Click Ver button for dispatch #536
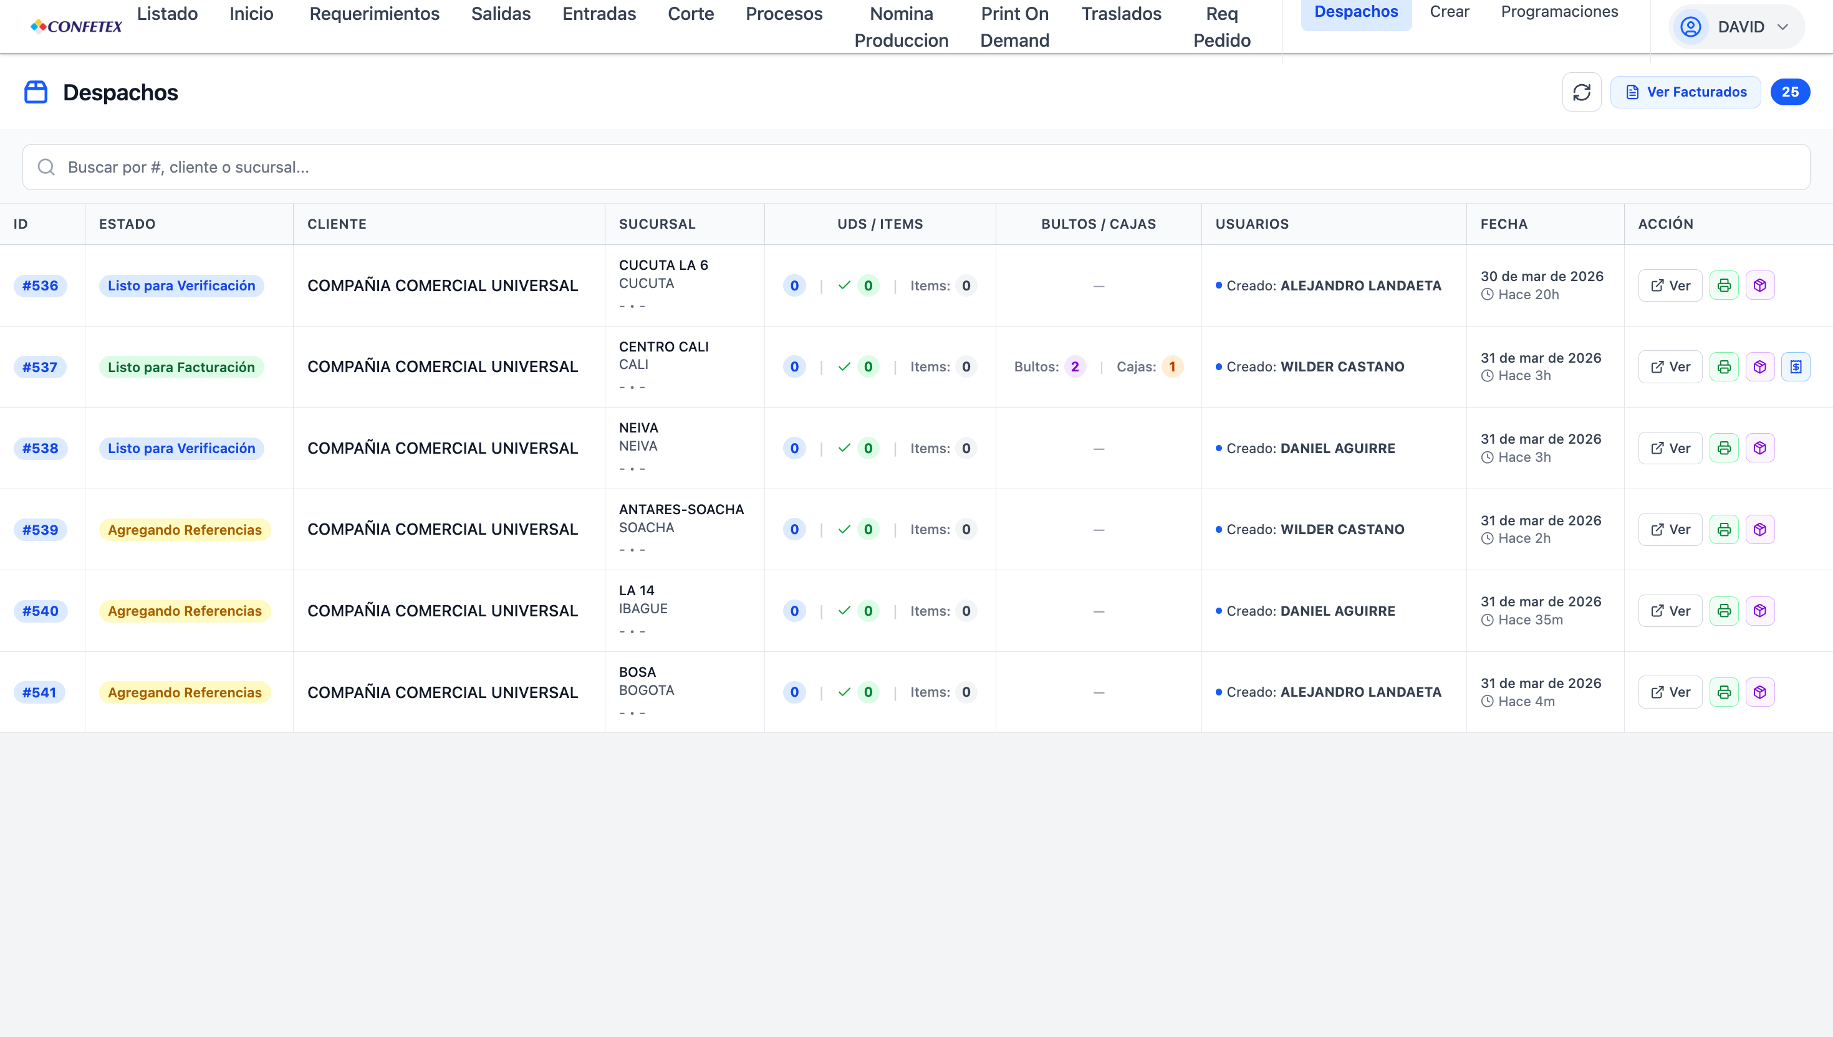The height and width of the screenshot is (1037, 1833). coord(1670,285)
